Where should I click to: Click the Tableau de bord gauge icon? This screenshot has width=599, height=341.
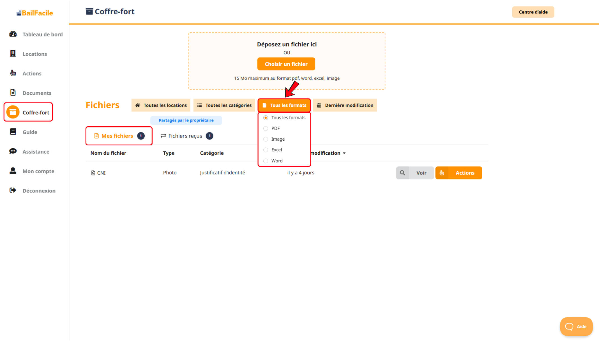[x=13, y=34]
